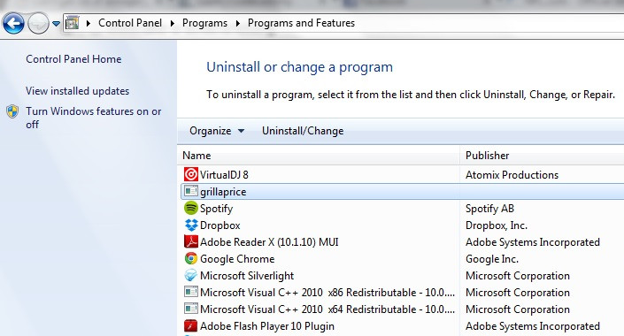Open View installed updates link
The width and height of the screenshot is (624, 336).
point(78,91)
